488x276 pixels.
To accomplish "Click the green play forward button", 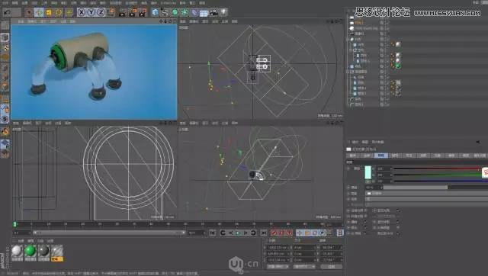I will [239, 233].
